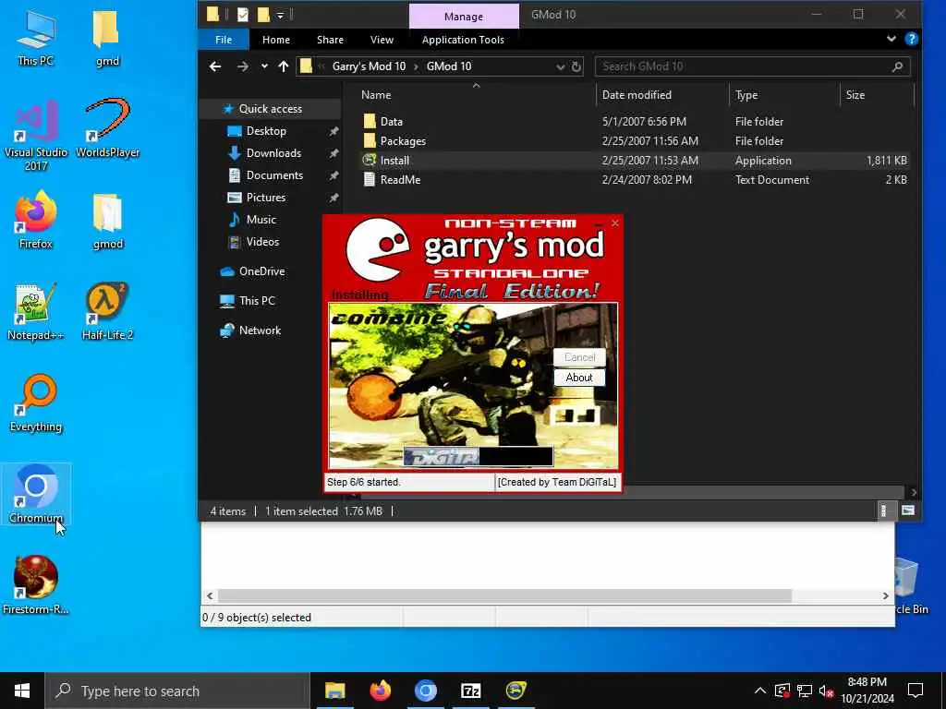The width and height of the screenshot is (946, 709).
Task: Open This PC desktop icon
Action: [36, 37]
